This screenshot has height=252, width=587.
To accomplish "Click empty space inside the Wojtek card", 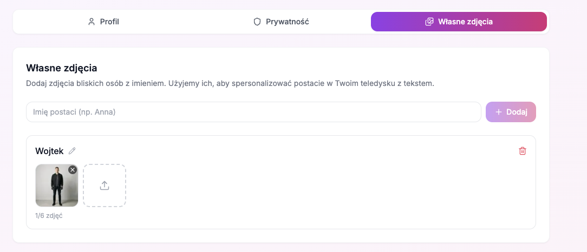I will (318, 187).
